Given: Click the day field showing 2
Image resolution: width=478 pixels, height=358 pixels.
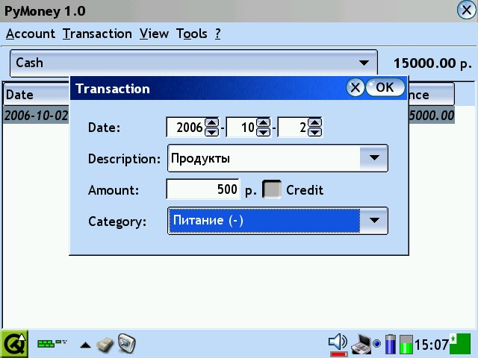Looking at the screenshot, I should pyautogui.click(x=293, y=128).
